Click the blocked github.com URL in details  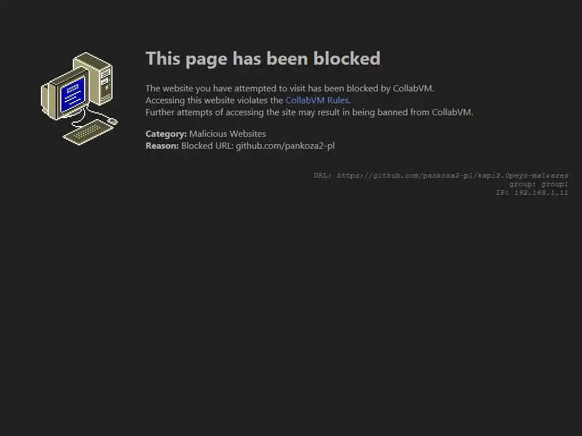(x=452, y=175)
